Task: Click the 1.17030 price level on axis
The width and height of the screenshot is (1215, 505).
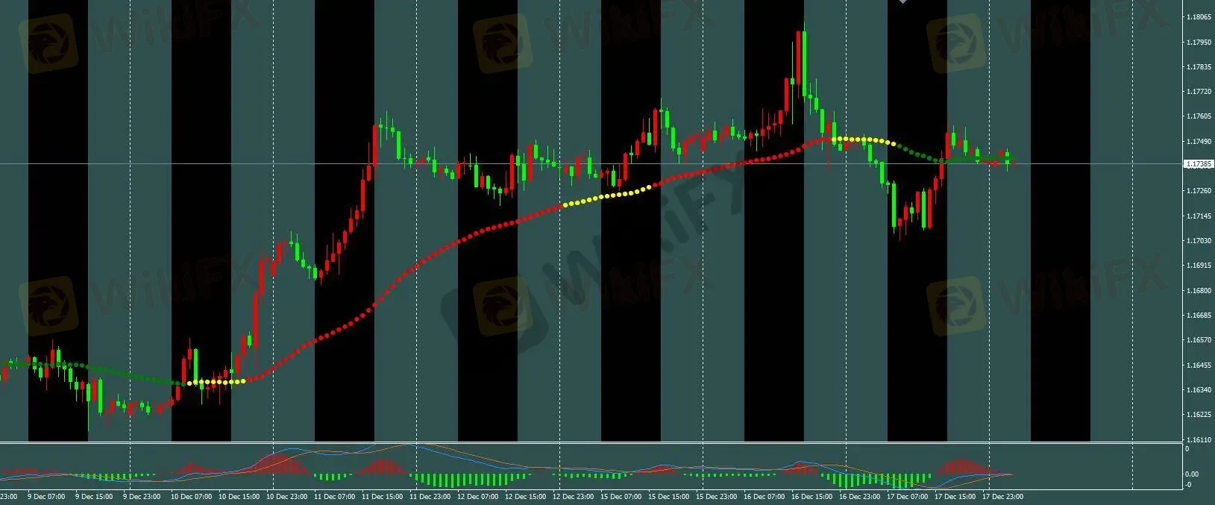Action: click(1198, 241)
